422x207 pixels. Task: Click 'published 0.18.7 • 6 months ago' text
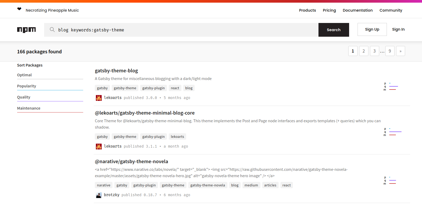[x=156, y=195]
